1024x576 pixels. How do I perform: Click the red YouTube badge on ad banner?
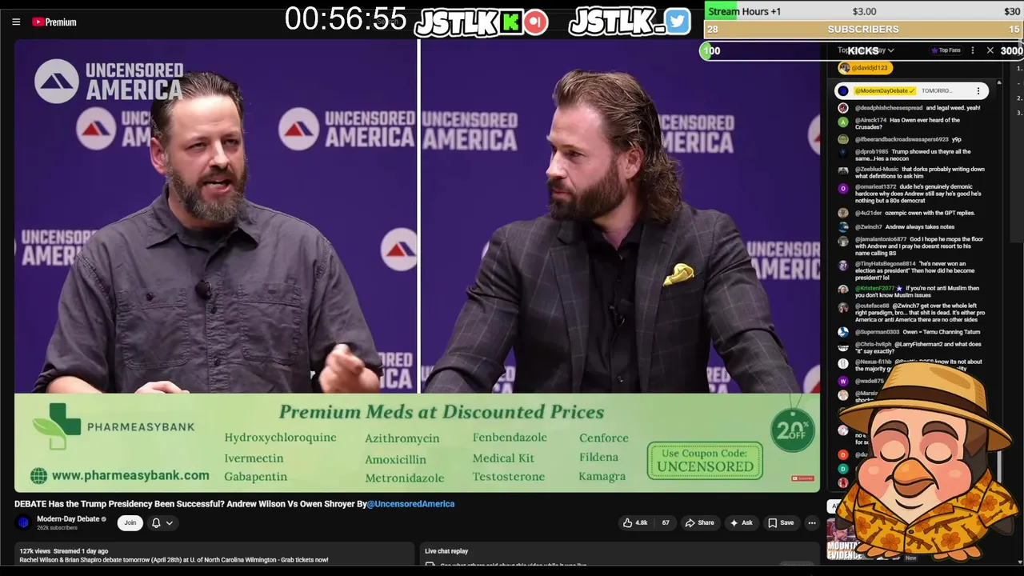802,478
